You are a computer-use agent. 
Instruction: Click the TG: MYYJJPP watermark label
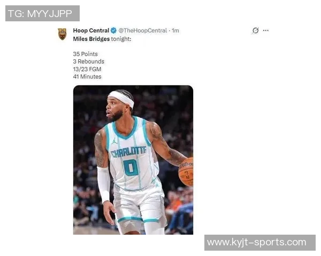pyautogui.click(x=42, y=13)
